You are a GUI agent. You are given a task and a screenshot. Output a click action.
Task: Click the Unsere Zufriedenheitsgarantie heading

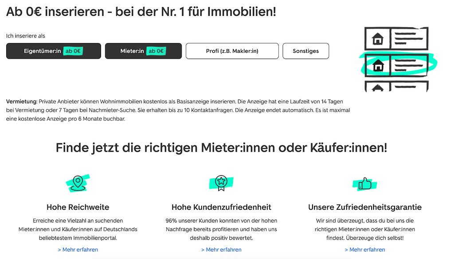click(365, 207)
